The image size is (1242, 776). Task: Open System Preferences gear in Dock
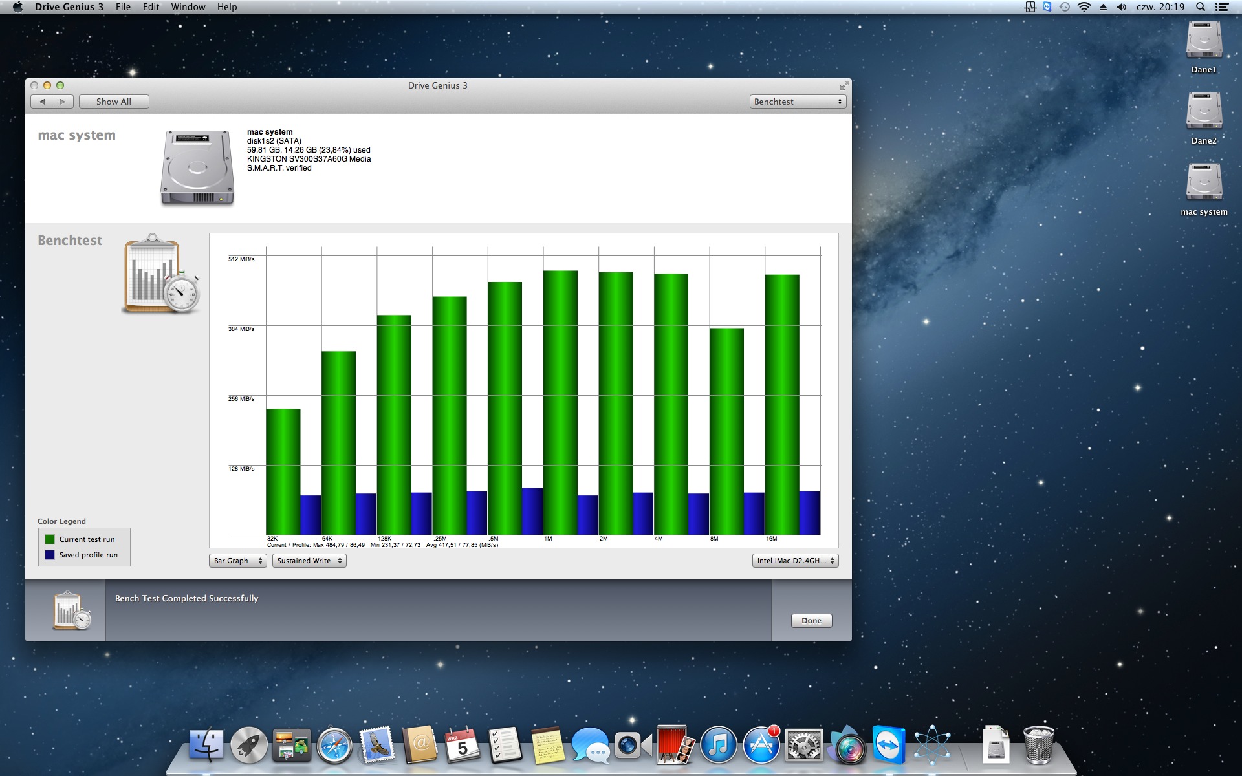click(x=803, y=745)
